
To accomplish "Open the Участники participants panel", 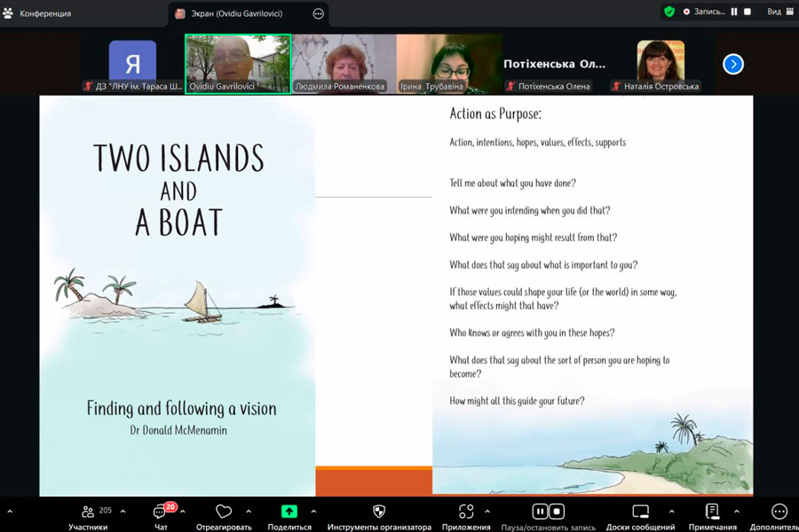I will 88,517.
